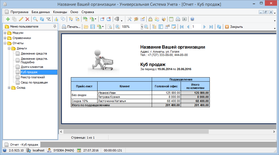
Task: Select the Долги клиентов report in the tree
Action: (x=32, y=67)
